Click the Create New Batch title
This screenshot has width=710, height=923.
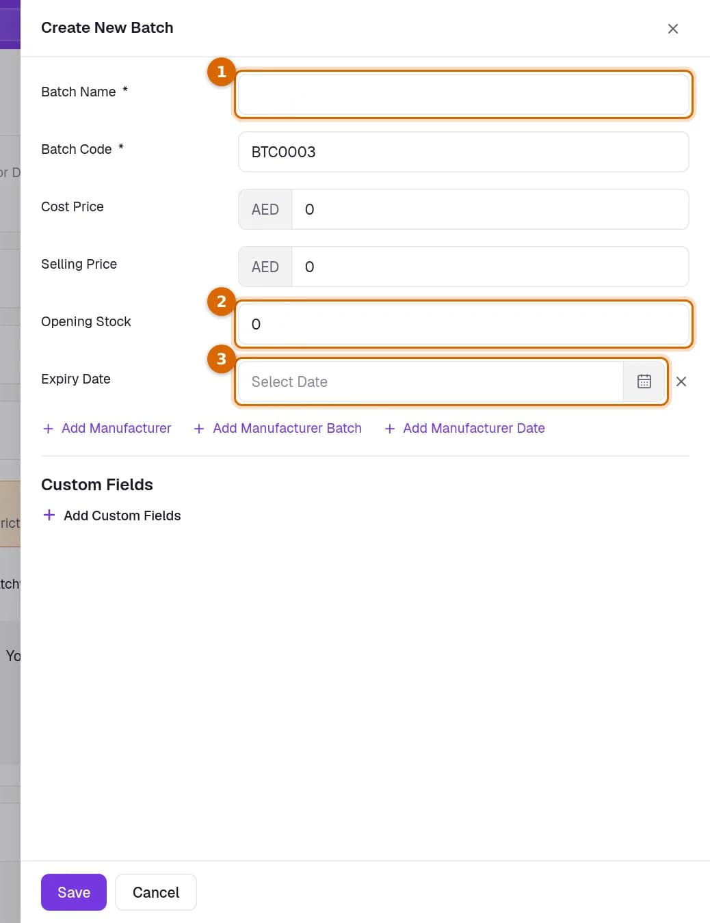coord(107,27)
